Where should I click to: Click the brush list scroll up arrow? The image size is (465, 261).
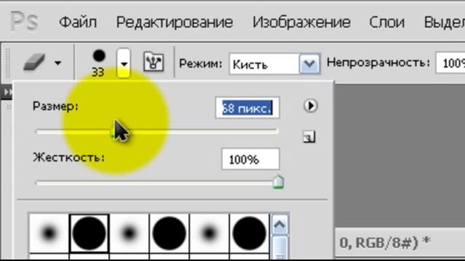[x=279, y=224]
